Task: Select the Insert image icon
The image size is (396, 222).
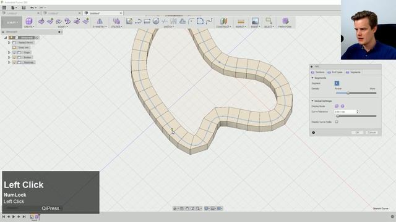Action: (255, 21)
